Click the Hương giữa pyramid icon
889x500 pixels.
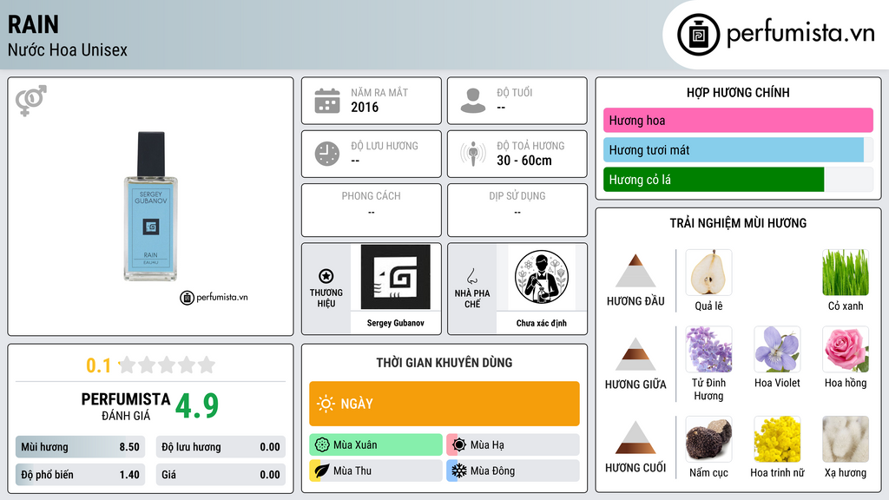pyautogui.click(x=635, y=354)
